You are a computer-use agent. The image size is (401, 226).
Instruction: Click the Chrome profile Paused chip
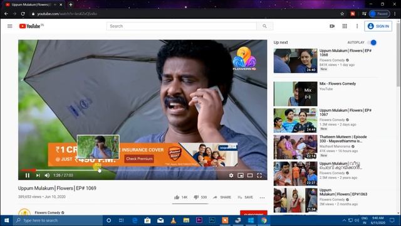[380, 14]
